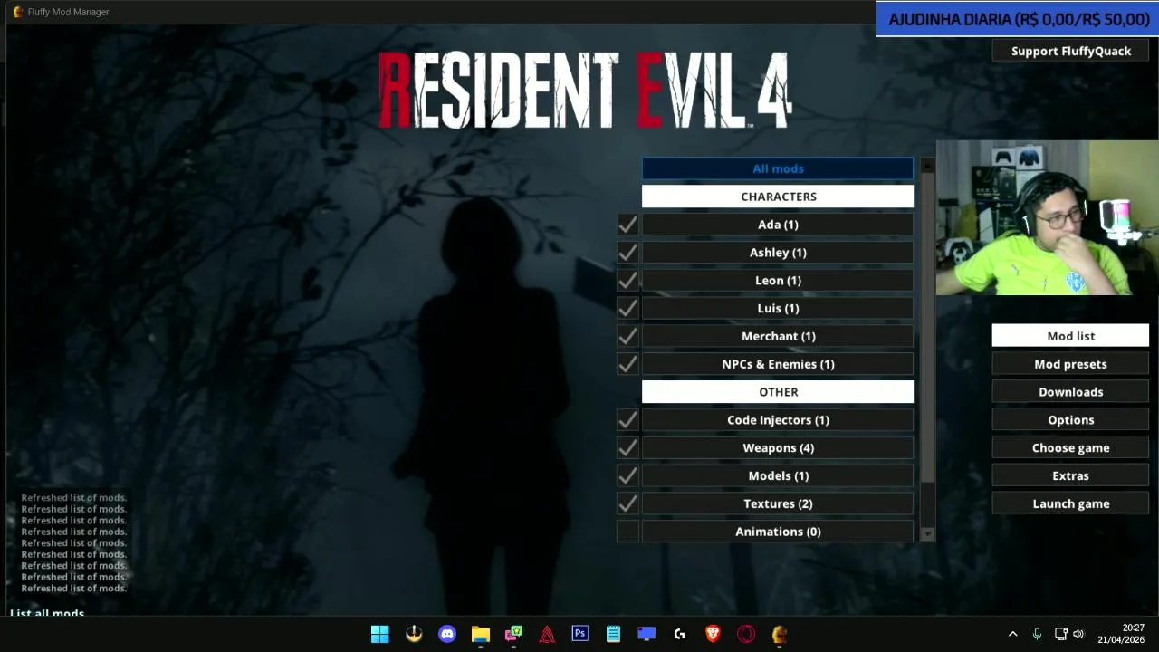The image size is (1159, 652).
Task: Select the All mods category
Action: click(778, 168)
